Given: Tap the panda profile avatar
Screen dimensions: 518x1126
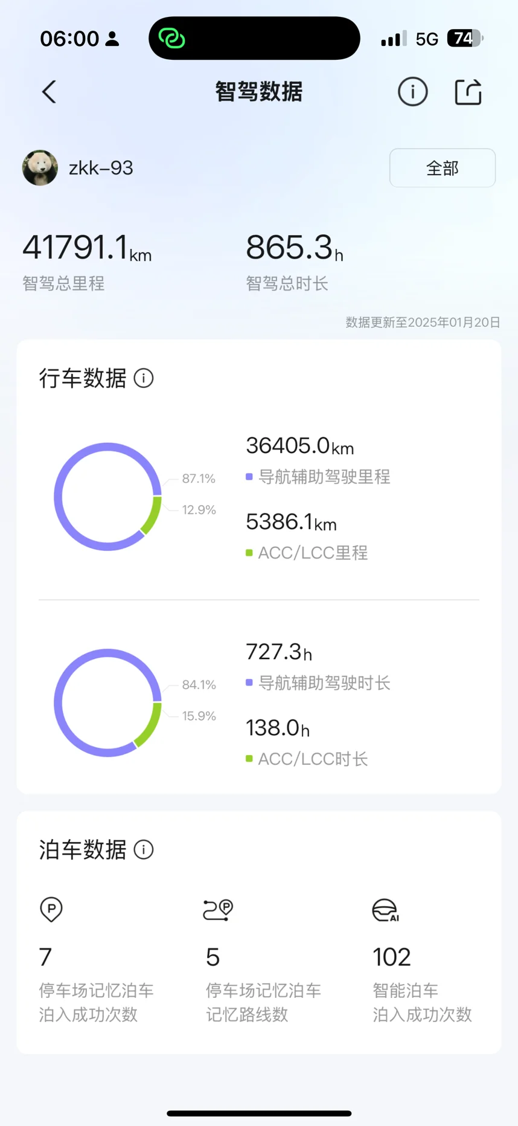Looking at the screenshot, I should point(40,168).
